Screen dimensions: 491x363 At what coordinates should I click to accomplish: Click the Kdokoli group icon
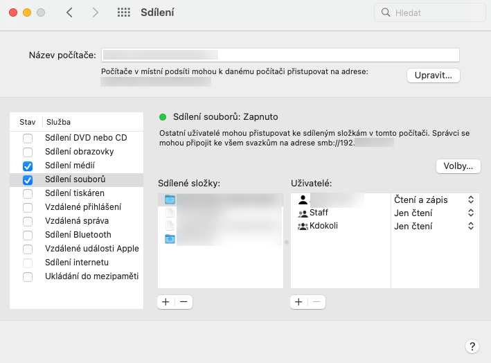(x=303, y=227)
